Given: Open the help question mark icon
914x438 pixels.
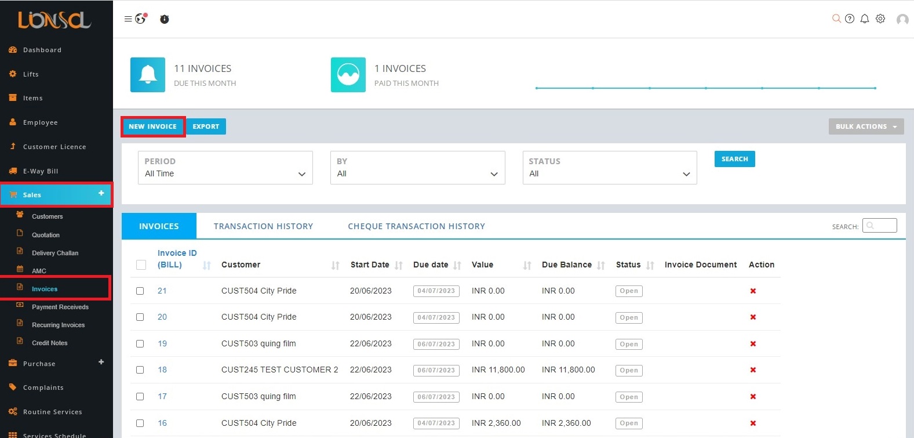Looking at the screenshot, I should (x=850, y=19).
